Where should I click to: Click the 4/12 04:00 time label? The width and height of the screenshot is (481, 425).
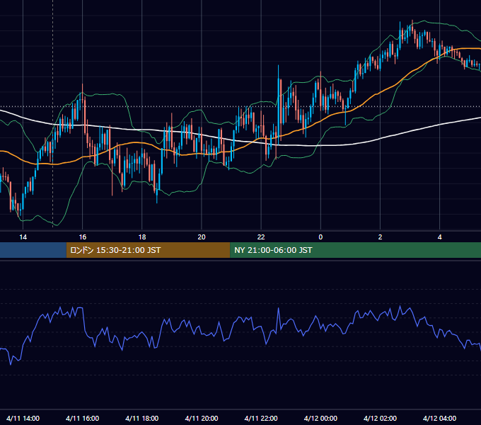pos(439,418)
